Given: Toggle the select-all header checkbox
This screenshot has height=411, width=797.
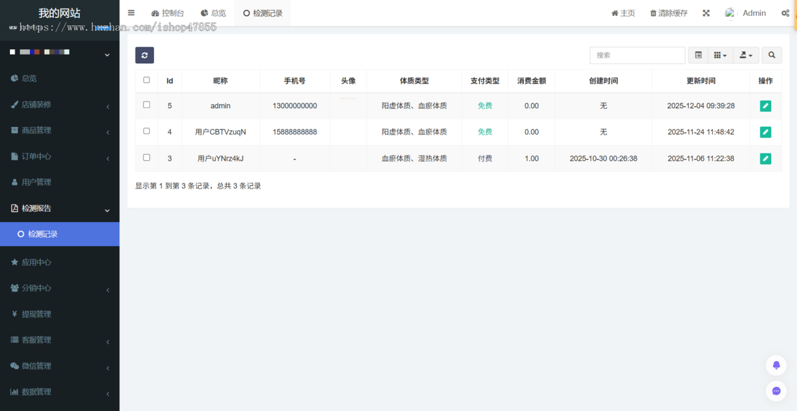Looking at the screenshot, I should coord(147,80).
